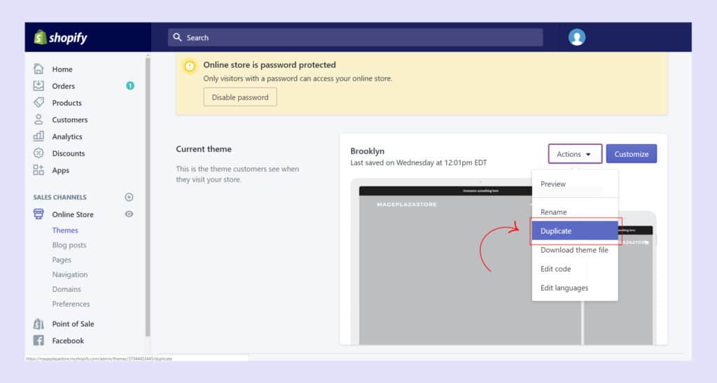Click the sidebar vertical scrollbar
717x383 pixels.
coord(148,197)
